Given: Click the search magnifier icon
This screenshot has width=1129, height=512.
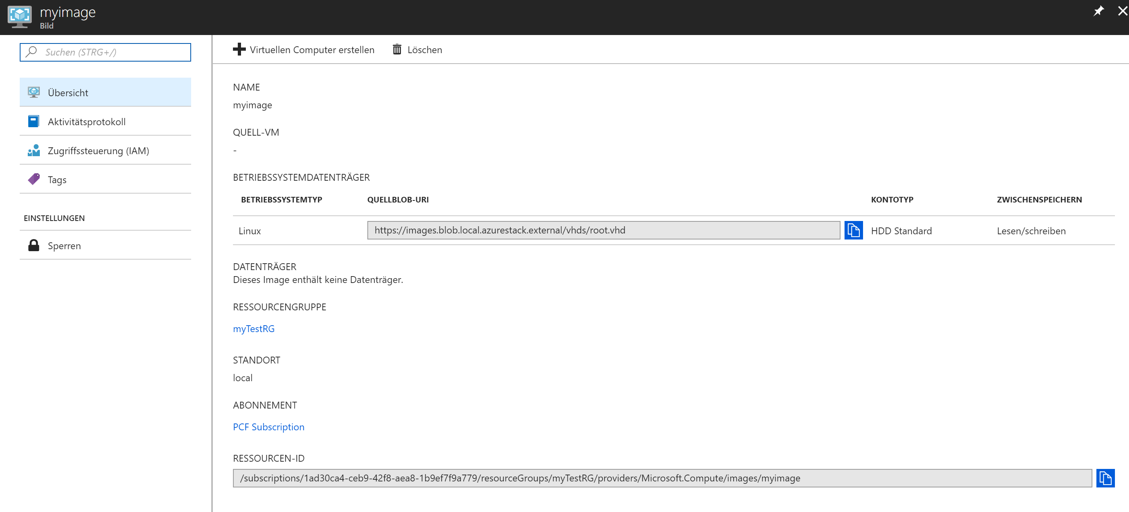Looking at the screenshot, I should click(x=31, y=52).
